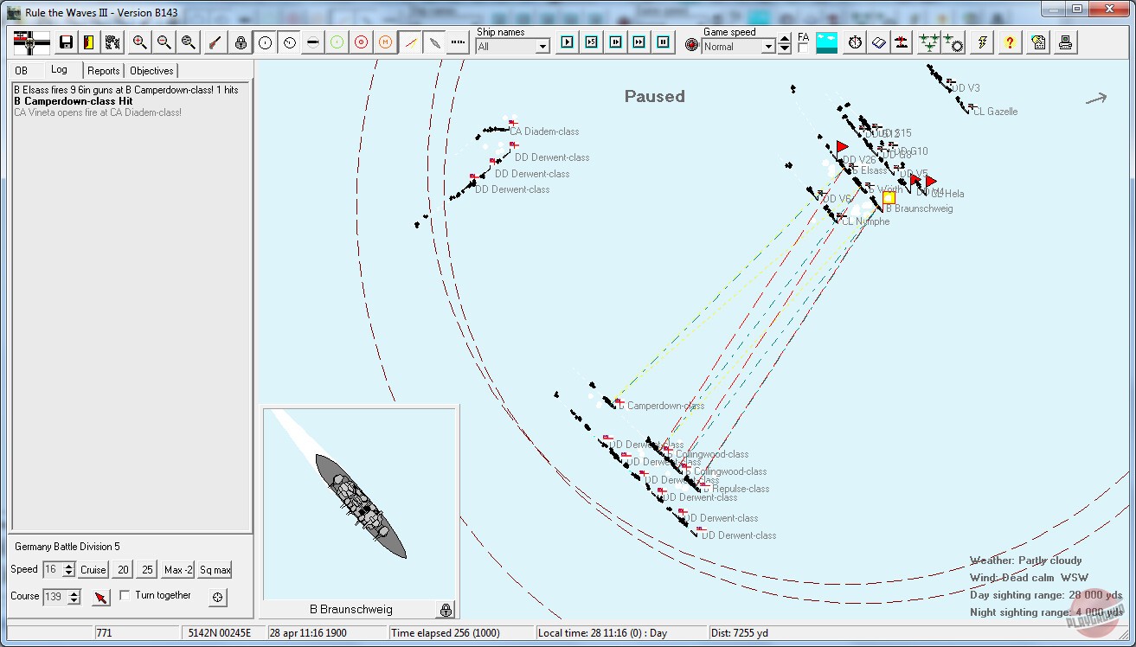Click the pause playback button

[664, 42]
